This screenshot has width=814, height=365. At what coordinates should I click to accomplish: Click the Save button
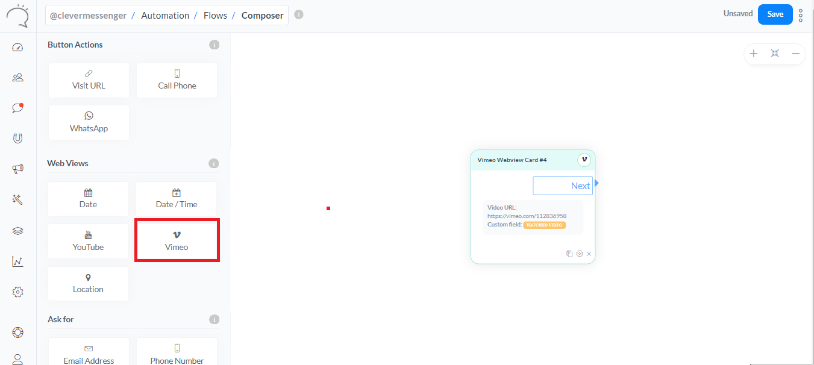(775, 14)
